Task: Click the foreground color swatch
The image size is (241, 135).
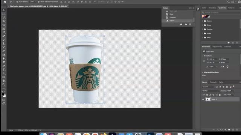Action: tap(3, 94)
